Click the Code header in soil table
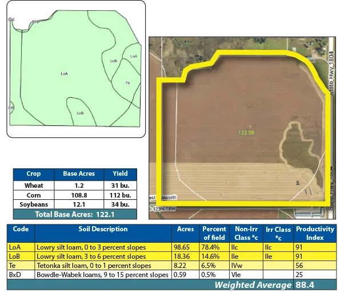344x292 pixels. [x=21, y=229]
